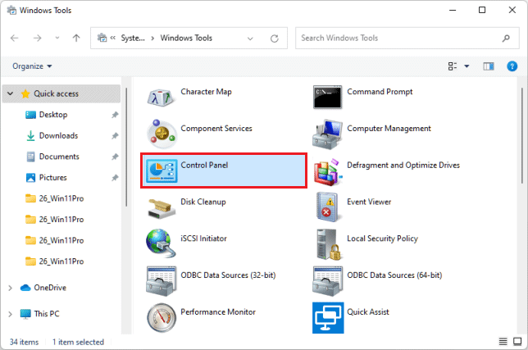Image resolution: width=528 pixels, height=350 pixels.
Task: Switch to large icons view in status bar
Action: point(517,341)
